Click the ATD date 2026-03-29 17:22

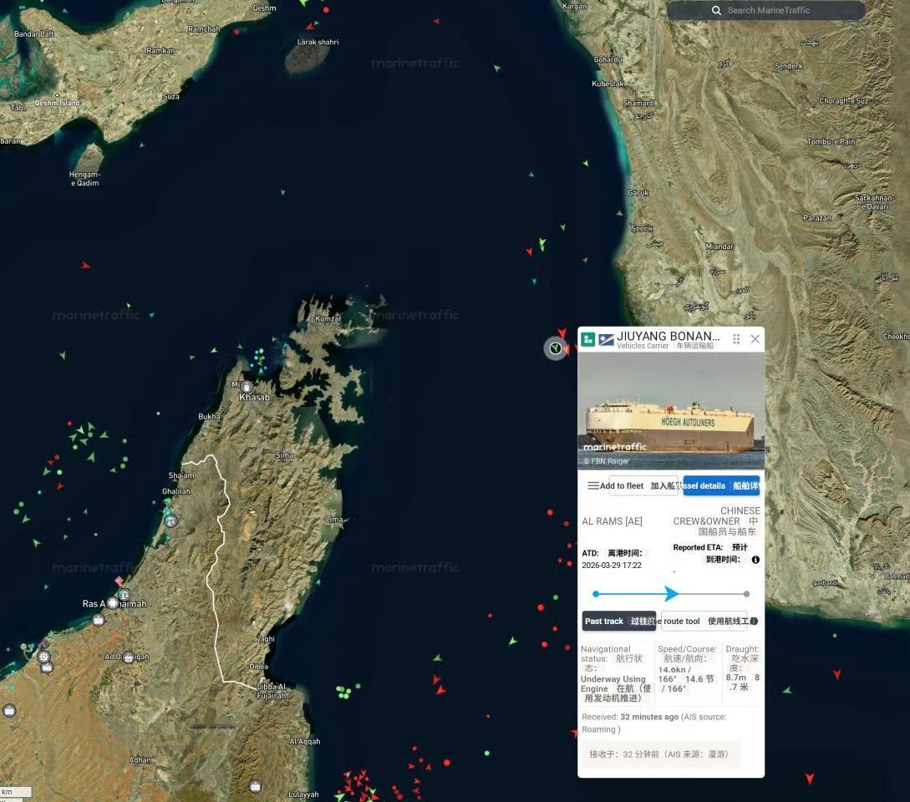coord(612,566)
